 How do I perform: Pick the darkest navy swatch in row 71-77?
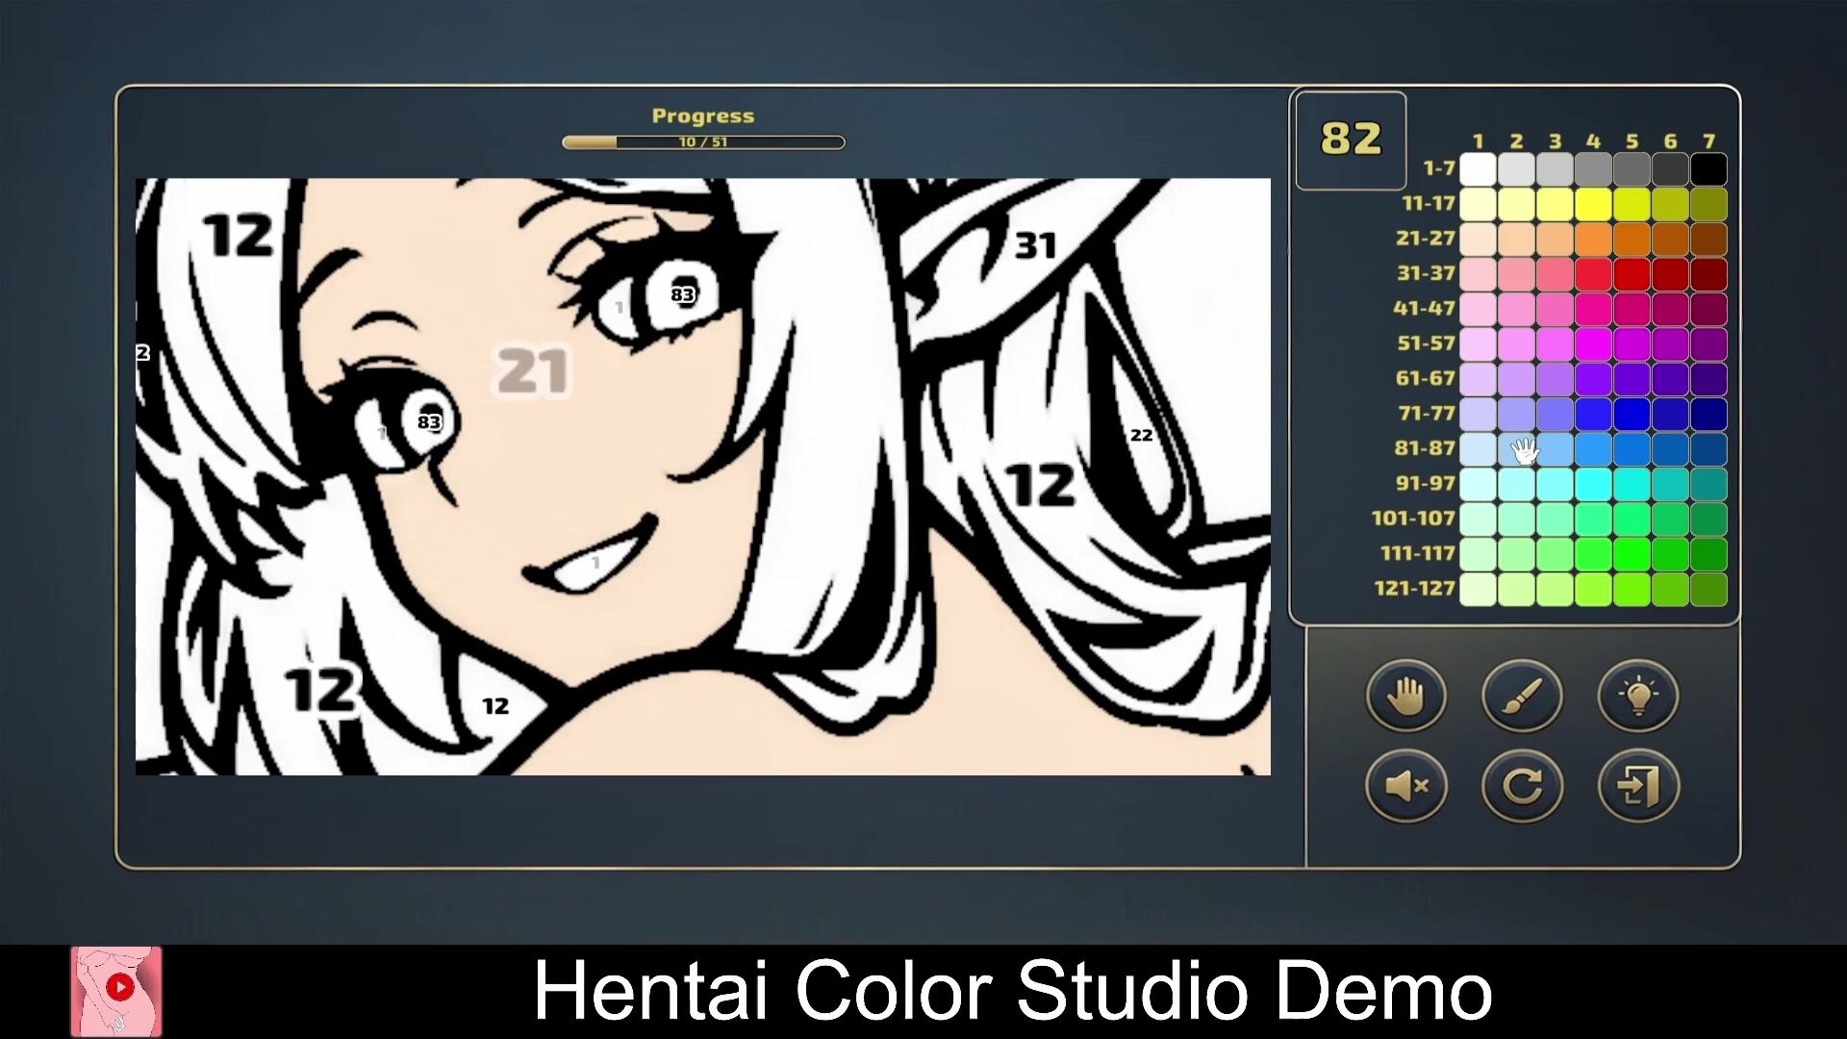(1708, 414)
